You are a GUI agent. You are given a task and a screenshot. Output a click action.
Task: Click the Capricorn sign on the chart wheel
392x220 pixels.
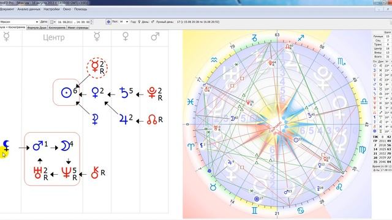254,38
